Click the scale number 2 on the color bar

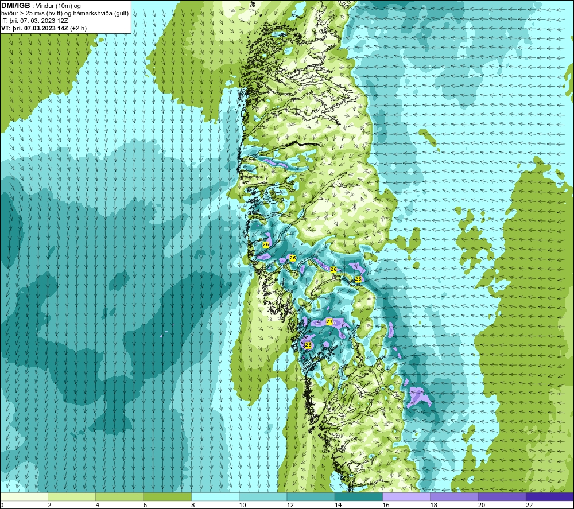(x=49, y=505)
